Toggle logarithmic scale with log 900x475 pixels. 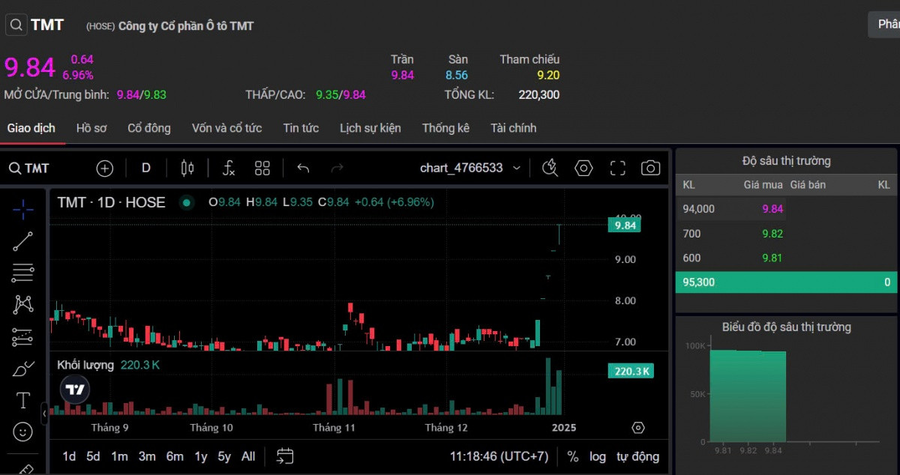[x=597, y=456]
